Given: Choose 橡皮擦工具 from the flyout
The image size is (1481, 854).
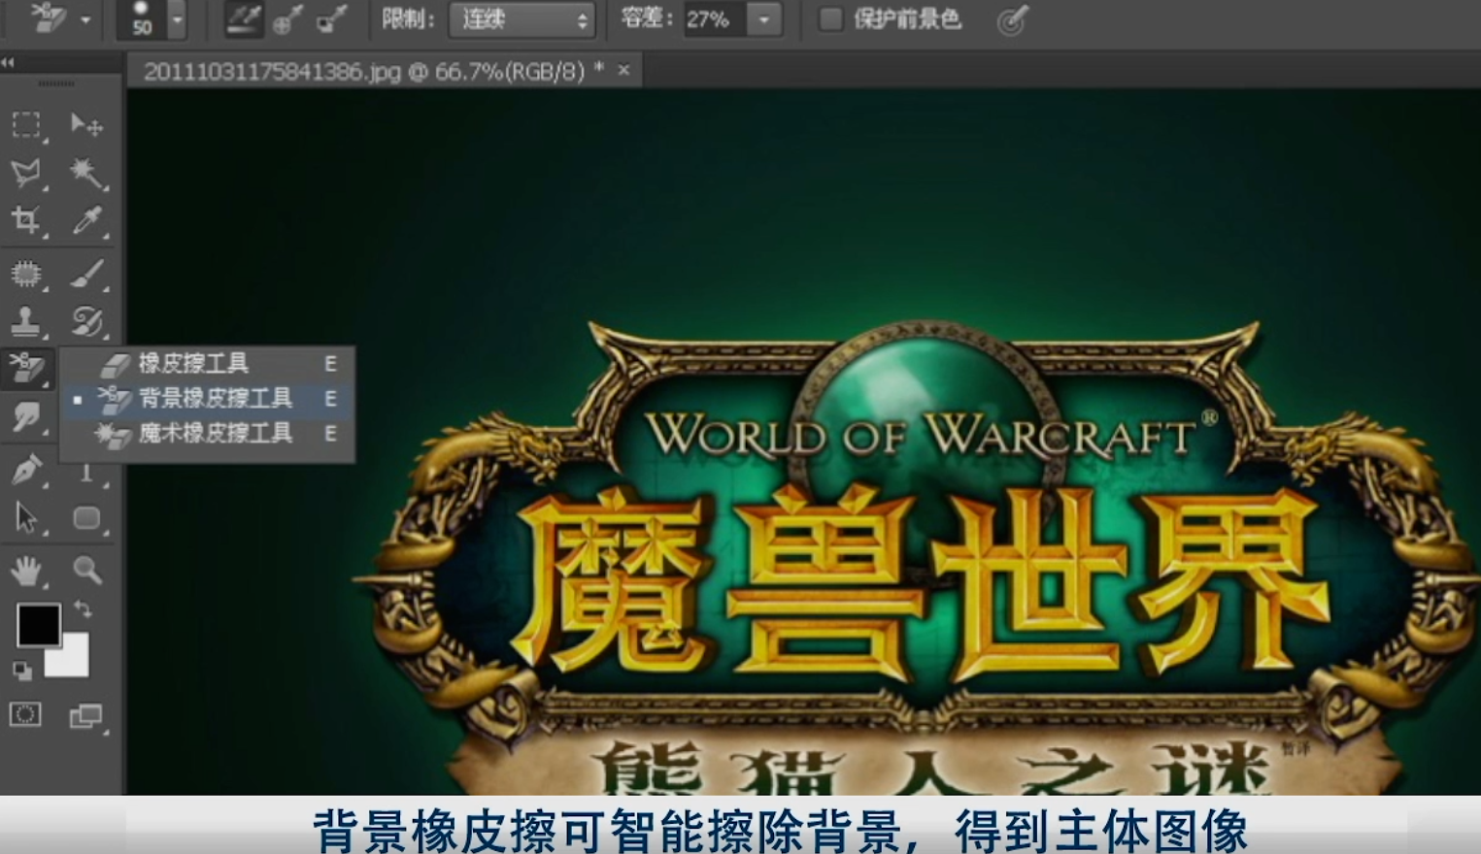Looking at the screenshot, I should (x=206, y=364).
